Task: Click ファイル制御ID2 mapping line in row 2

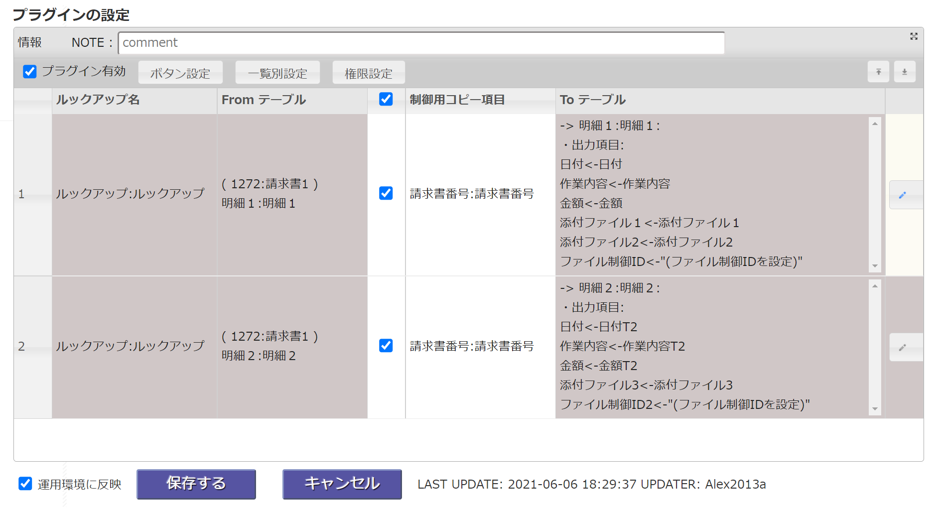Action: (x=685, y=404)
